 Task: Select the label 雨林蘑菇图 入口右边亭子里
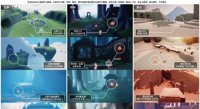80,98
